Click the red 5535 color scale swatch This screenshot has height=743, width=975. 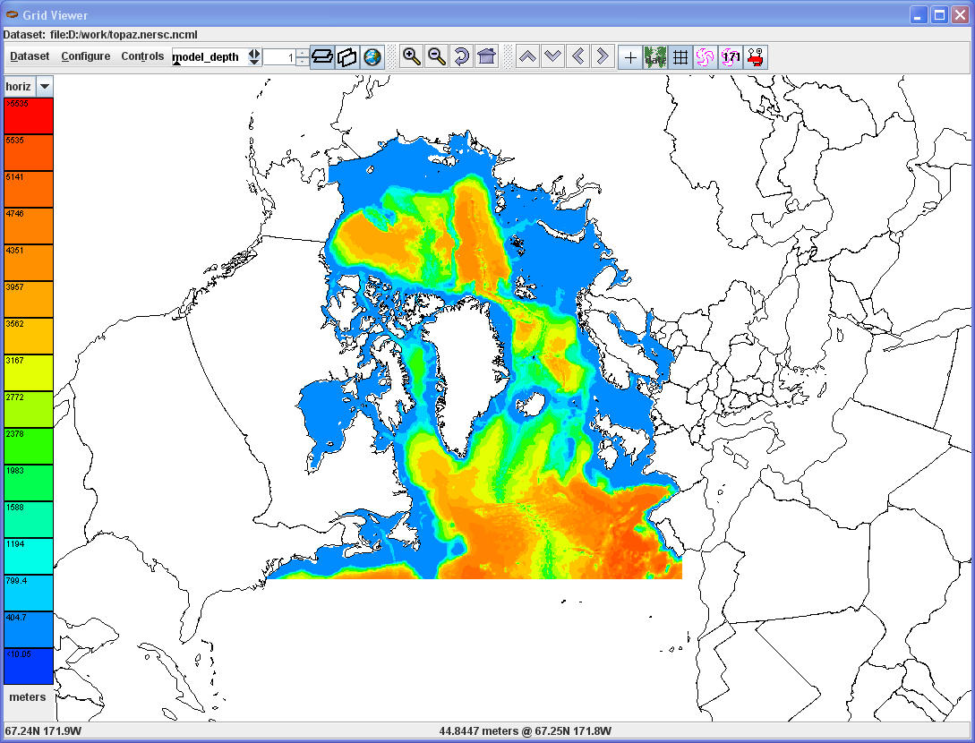pos(29,116)
